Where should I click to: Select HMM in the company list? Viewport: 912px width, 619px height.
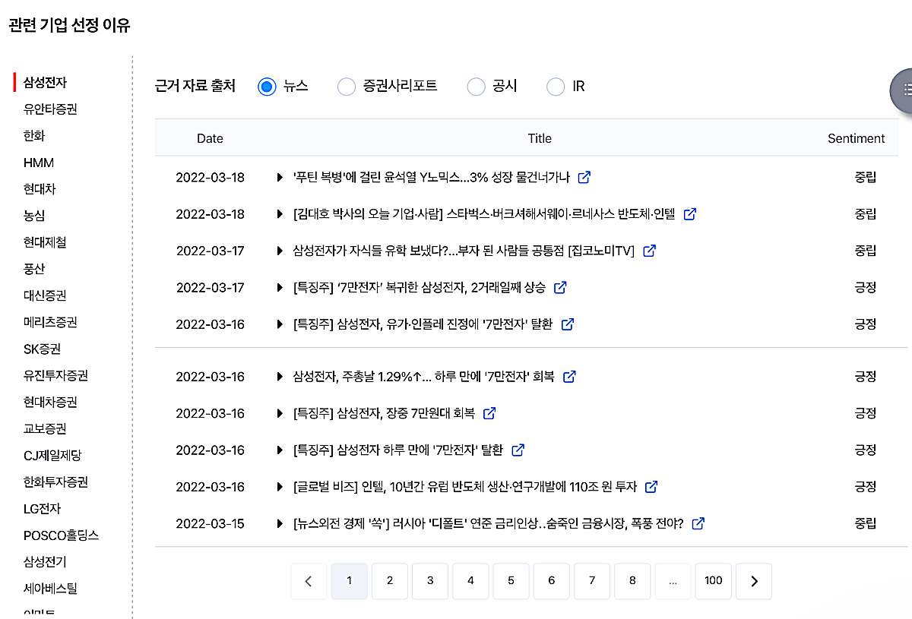pyautogui.click(x=39, y=163)
